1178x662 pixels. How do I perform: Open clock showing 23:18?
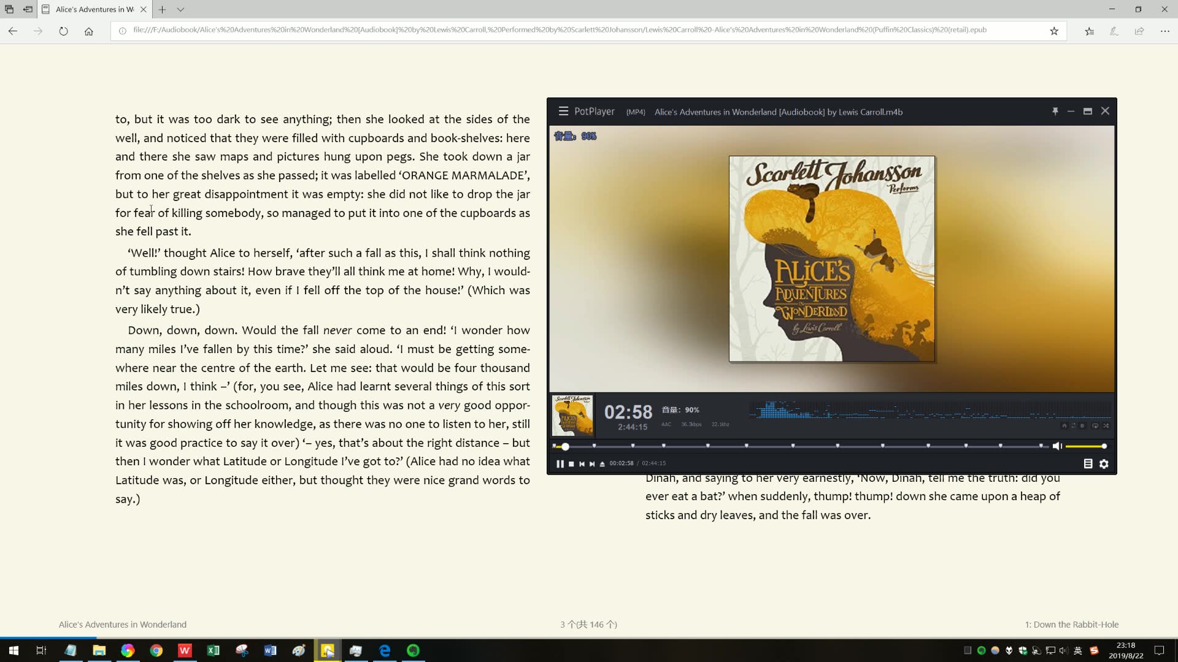pyautogui.click(x=1126, y=650)
